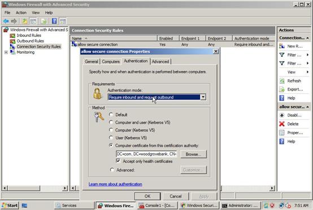
Task: Open the Properties action
Action: (294, 132)
